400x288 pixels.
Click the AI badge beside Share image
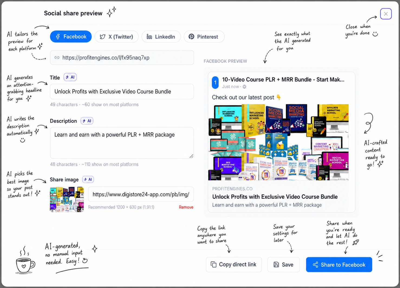click(x=88, y=180)
